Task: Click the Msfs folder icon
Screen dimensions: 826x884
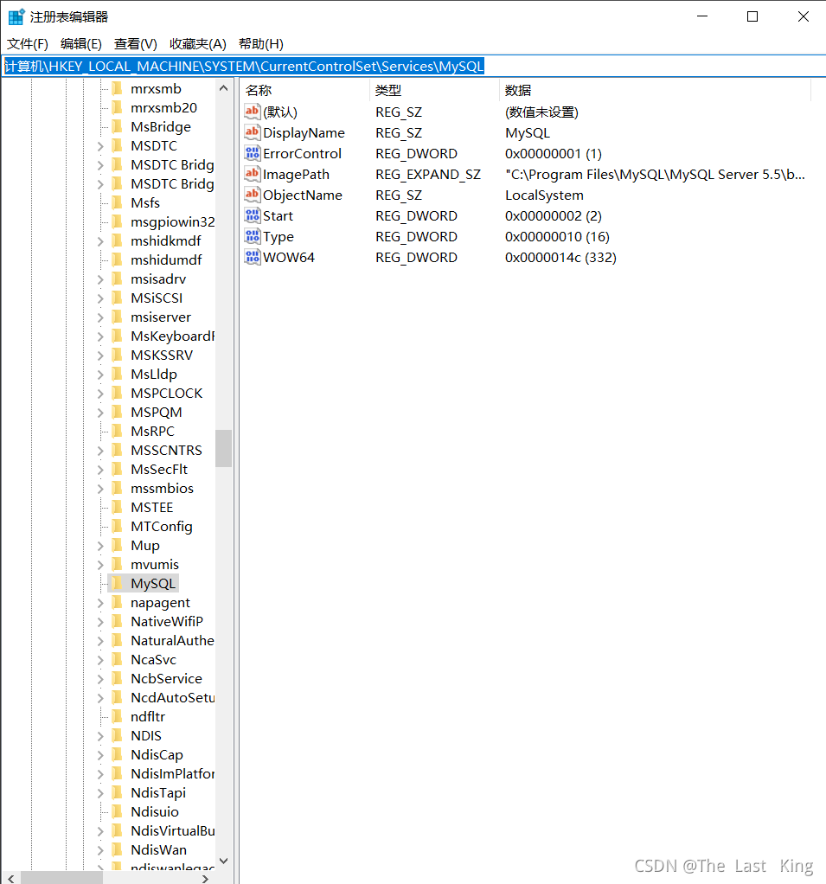Action: pos(118,202)
